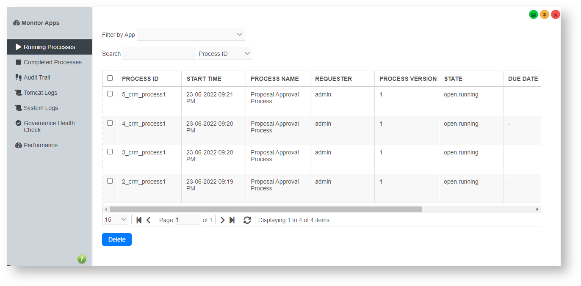
Task: Jump to last page icon
Action: 232,220
